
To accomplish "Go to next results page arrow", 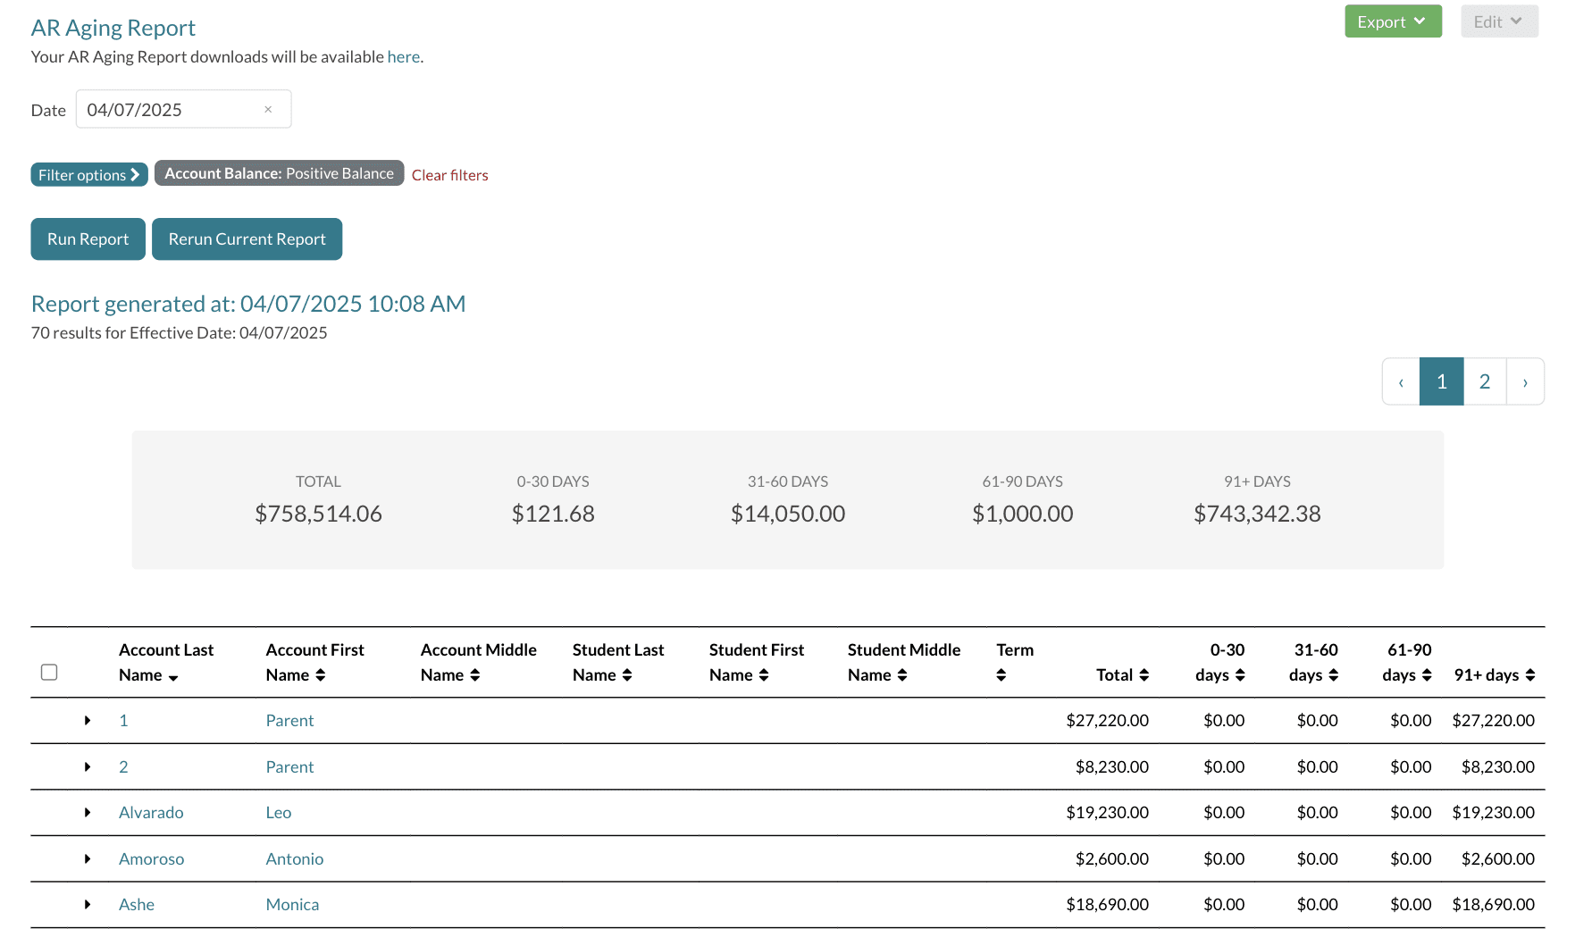I will coord(1525,381).
